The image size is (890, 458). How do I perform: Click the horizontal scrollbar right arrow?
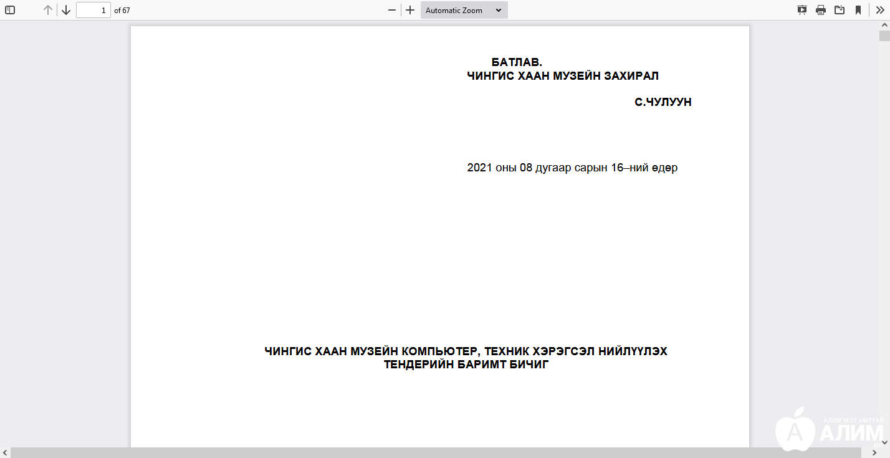pyautogui.click(x=874, y=452)
